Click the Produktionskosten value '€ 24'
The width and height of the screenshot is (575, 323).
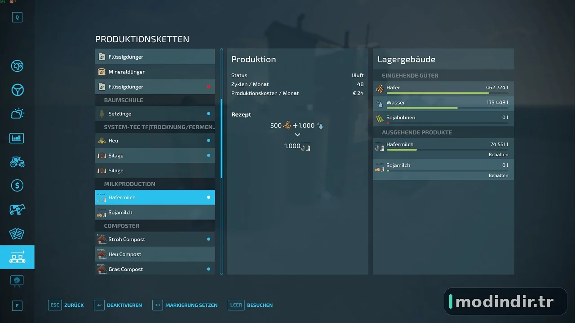pos(358,93)
